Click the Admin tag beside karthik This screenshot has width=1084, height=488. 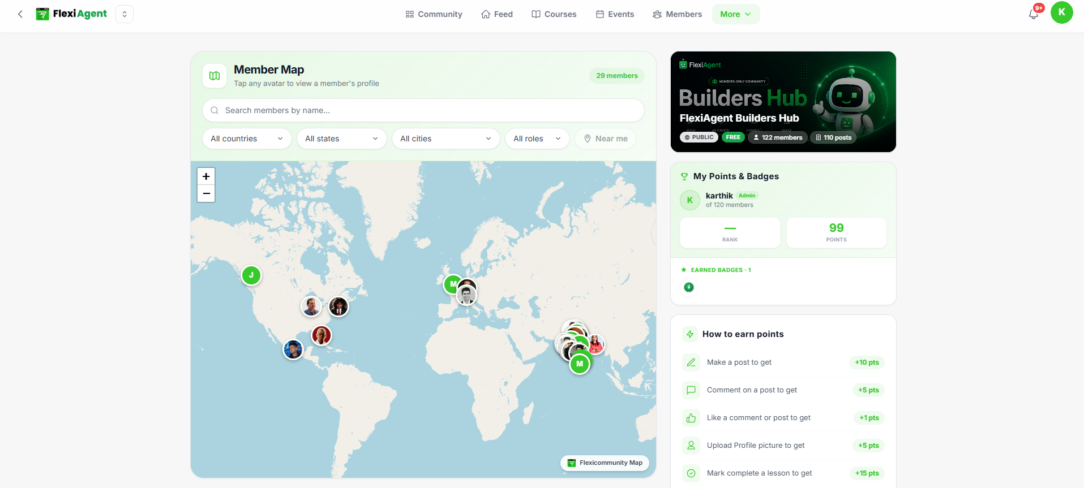click(x=747, y=196)
